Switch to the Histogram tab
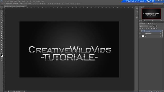The image size is (164, 92). (x=146, y=7)
